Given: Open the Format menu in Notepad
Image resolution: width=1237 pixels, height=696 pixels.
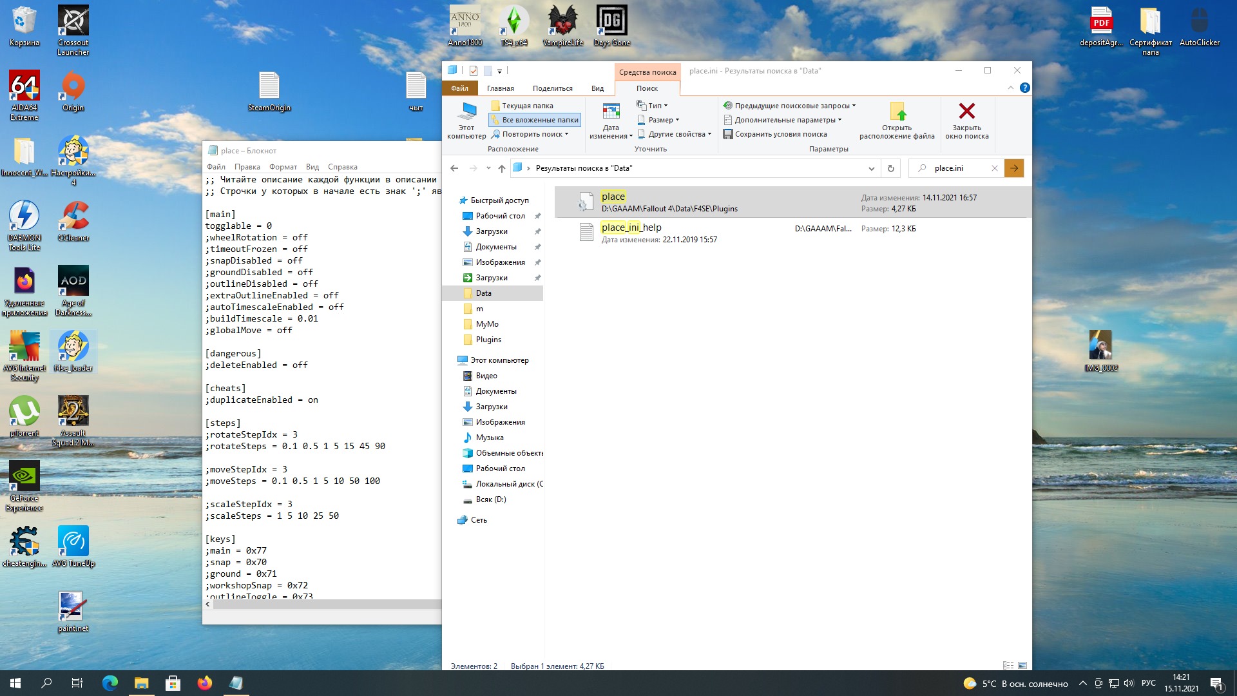Looking at the screenshot, I should [x=283, y=167].
